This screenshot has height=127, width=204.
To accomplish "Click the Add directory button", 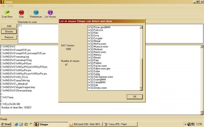I will click(x=9, y=26).
